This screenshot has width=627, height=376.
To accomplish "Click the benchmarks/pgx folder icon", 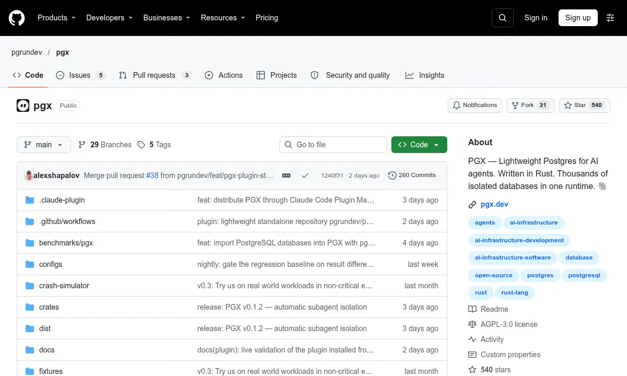I will pyautogui.click(x=30, y=243).
